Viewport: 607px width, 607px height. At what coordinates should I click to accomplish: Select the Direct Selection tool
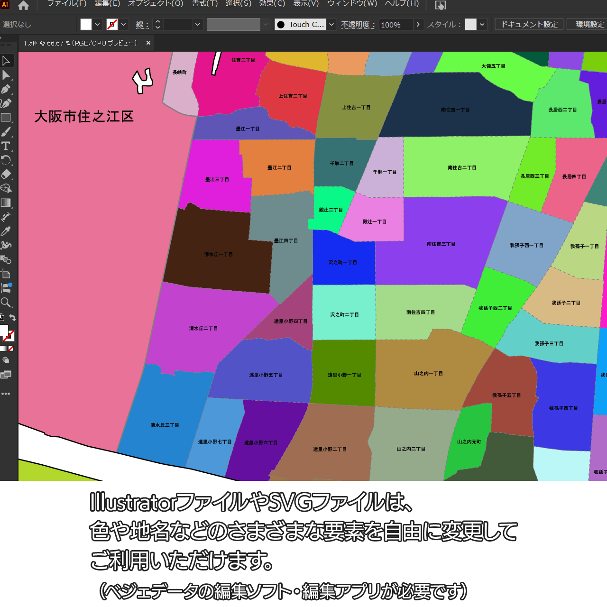click(x=6, y=75)
